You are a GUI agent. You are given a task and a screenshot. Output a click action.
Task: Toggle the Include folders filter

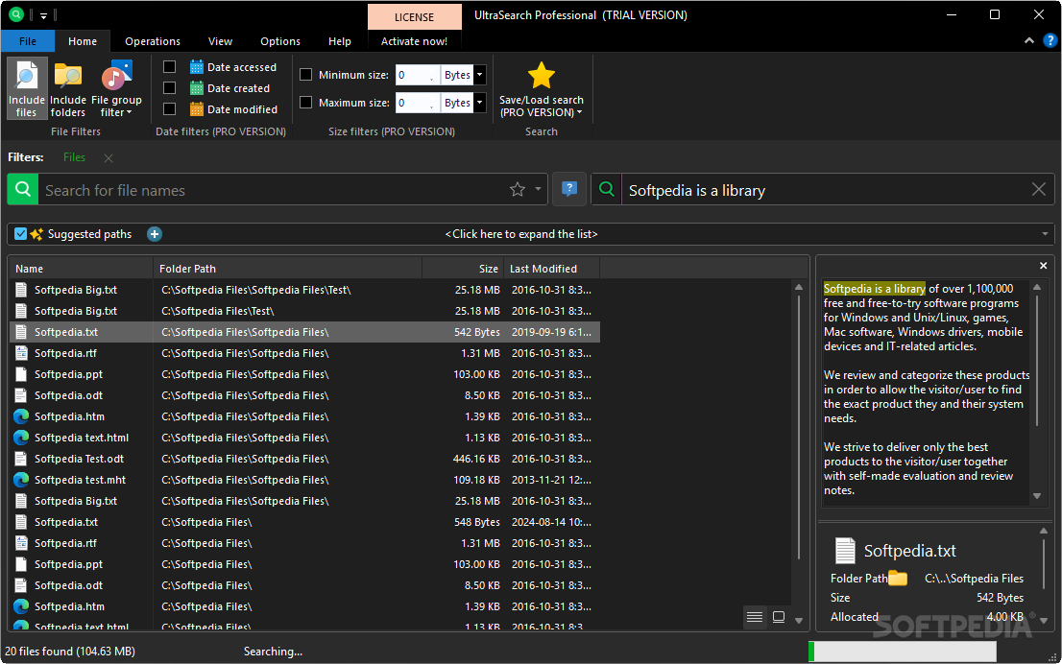click(x=68, y=88)
